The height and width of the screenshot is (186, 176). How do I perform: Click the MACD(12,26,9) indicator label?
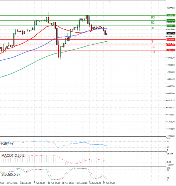[x=13, y=155]
